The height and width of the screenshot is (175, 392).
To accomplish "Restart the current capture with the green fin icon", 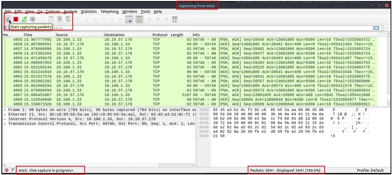I will tap(24, 19).
